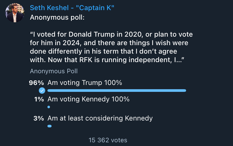
Task: Click the blue checkmark beside Trump option
Action: click(x=42, y=91)
